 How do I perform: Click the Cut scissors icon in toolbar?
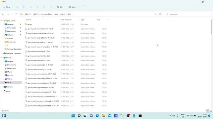point(17,7)
